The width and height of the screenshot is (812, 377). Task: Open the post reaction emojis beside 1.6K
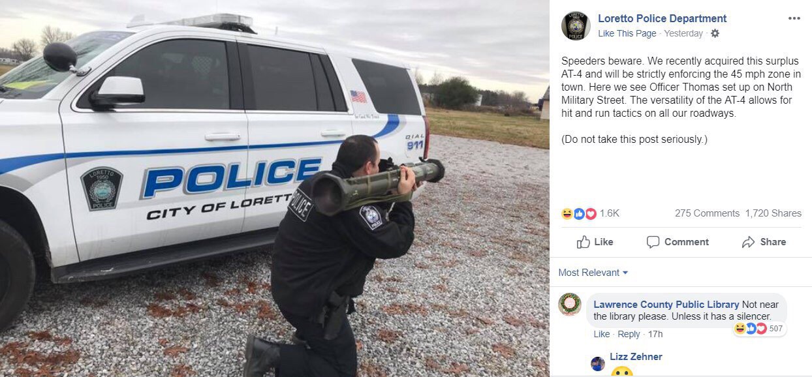click(579, 213)
